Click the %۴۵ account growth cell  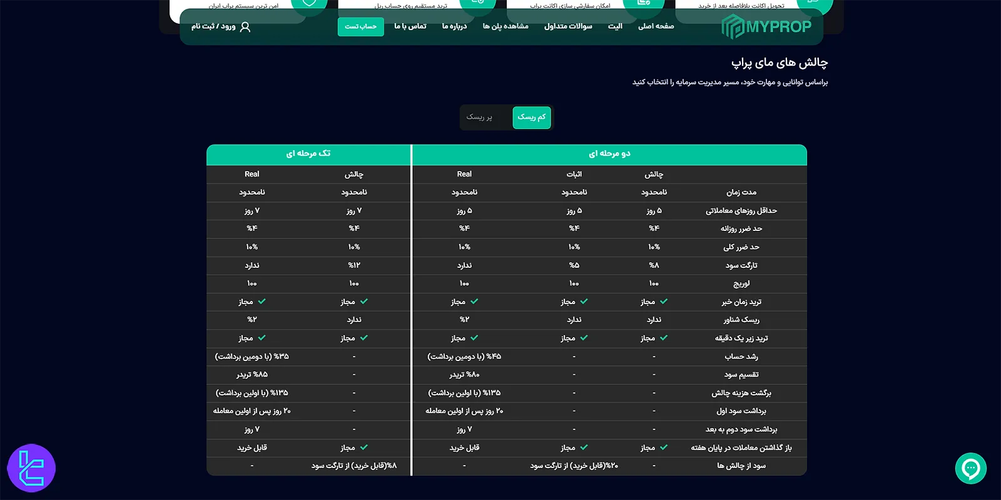(x=464, y=357)
